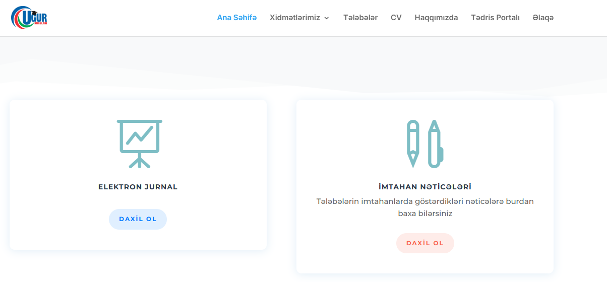This screenshot has width=607, height=282.
Task: Click the presentation chart icon for Elektron Jurnal
Action: (140, 144)
